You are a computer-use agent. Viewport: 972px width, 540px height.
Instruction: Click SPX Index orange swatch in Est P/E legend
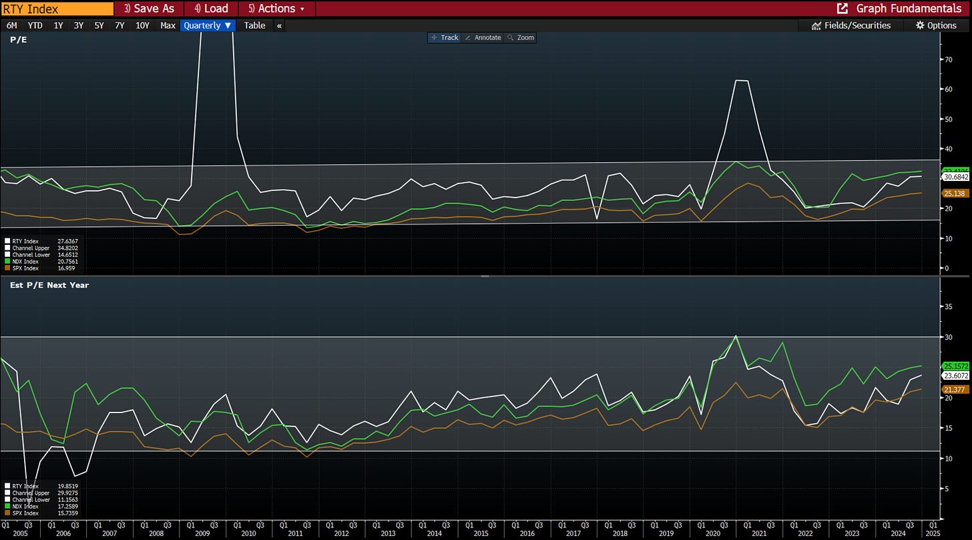coord(7,514)
